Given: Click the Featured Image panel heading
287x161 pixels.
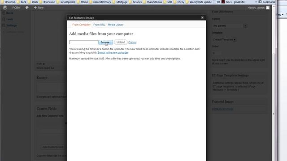Looking at the screenshot, I should coord(222,102).
